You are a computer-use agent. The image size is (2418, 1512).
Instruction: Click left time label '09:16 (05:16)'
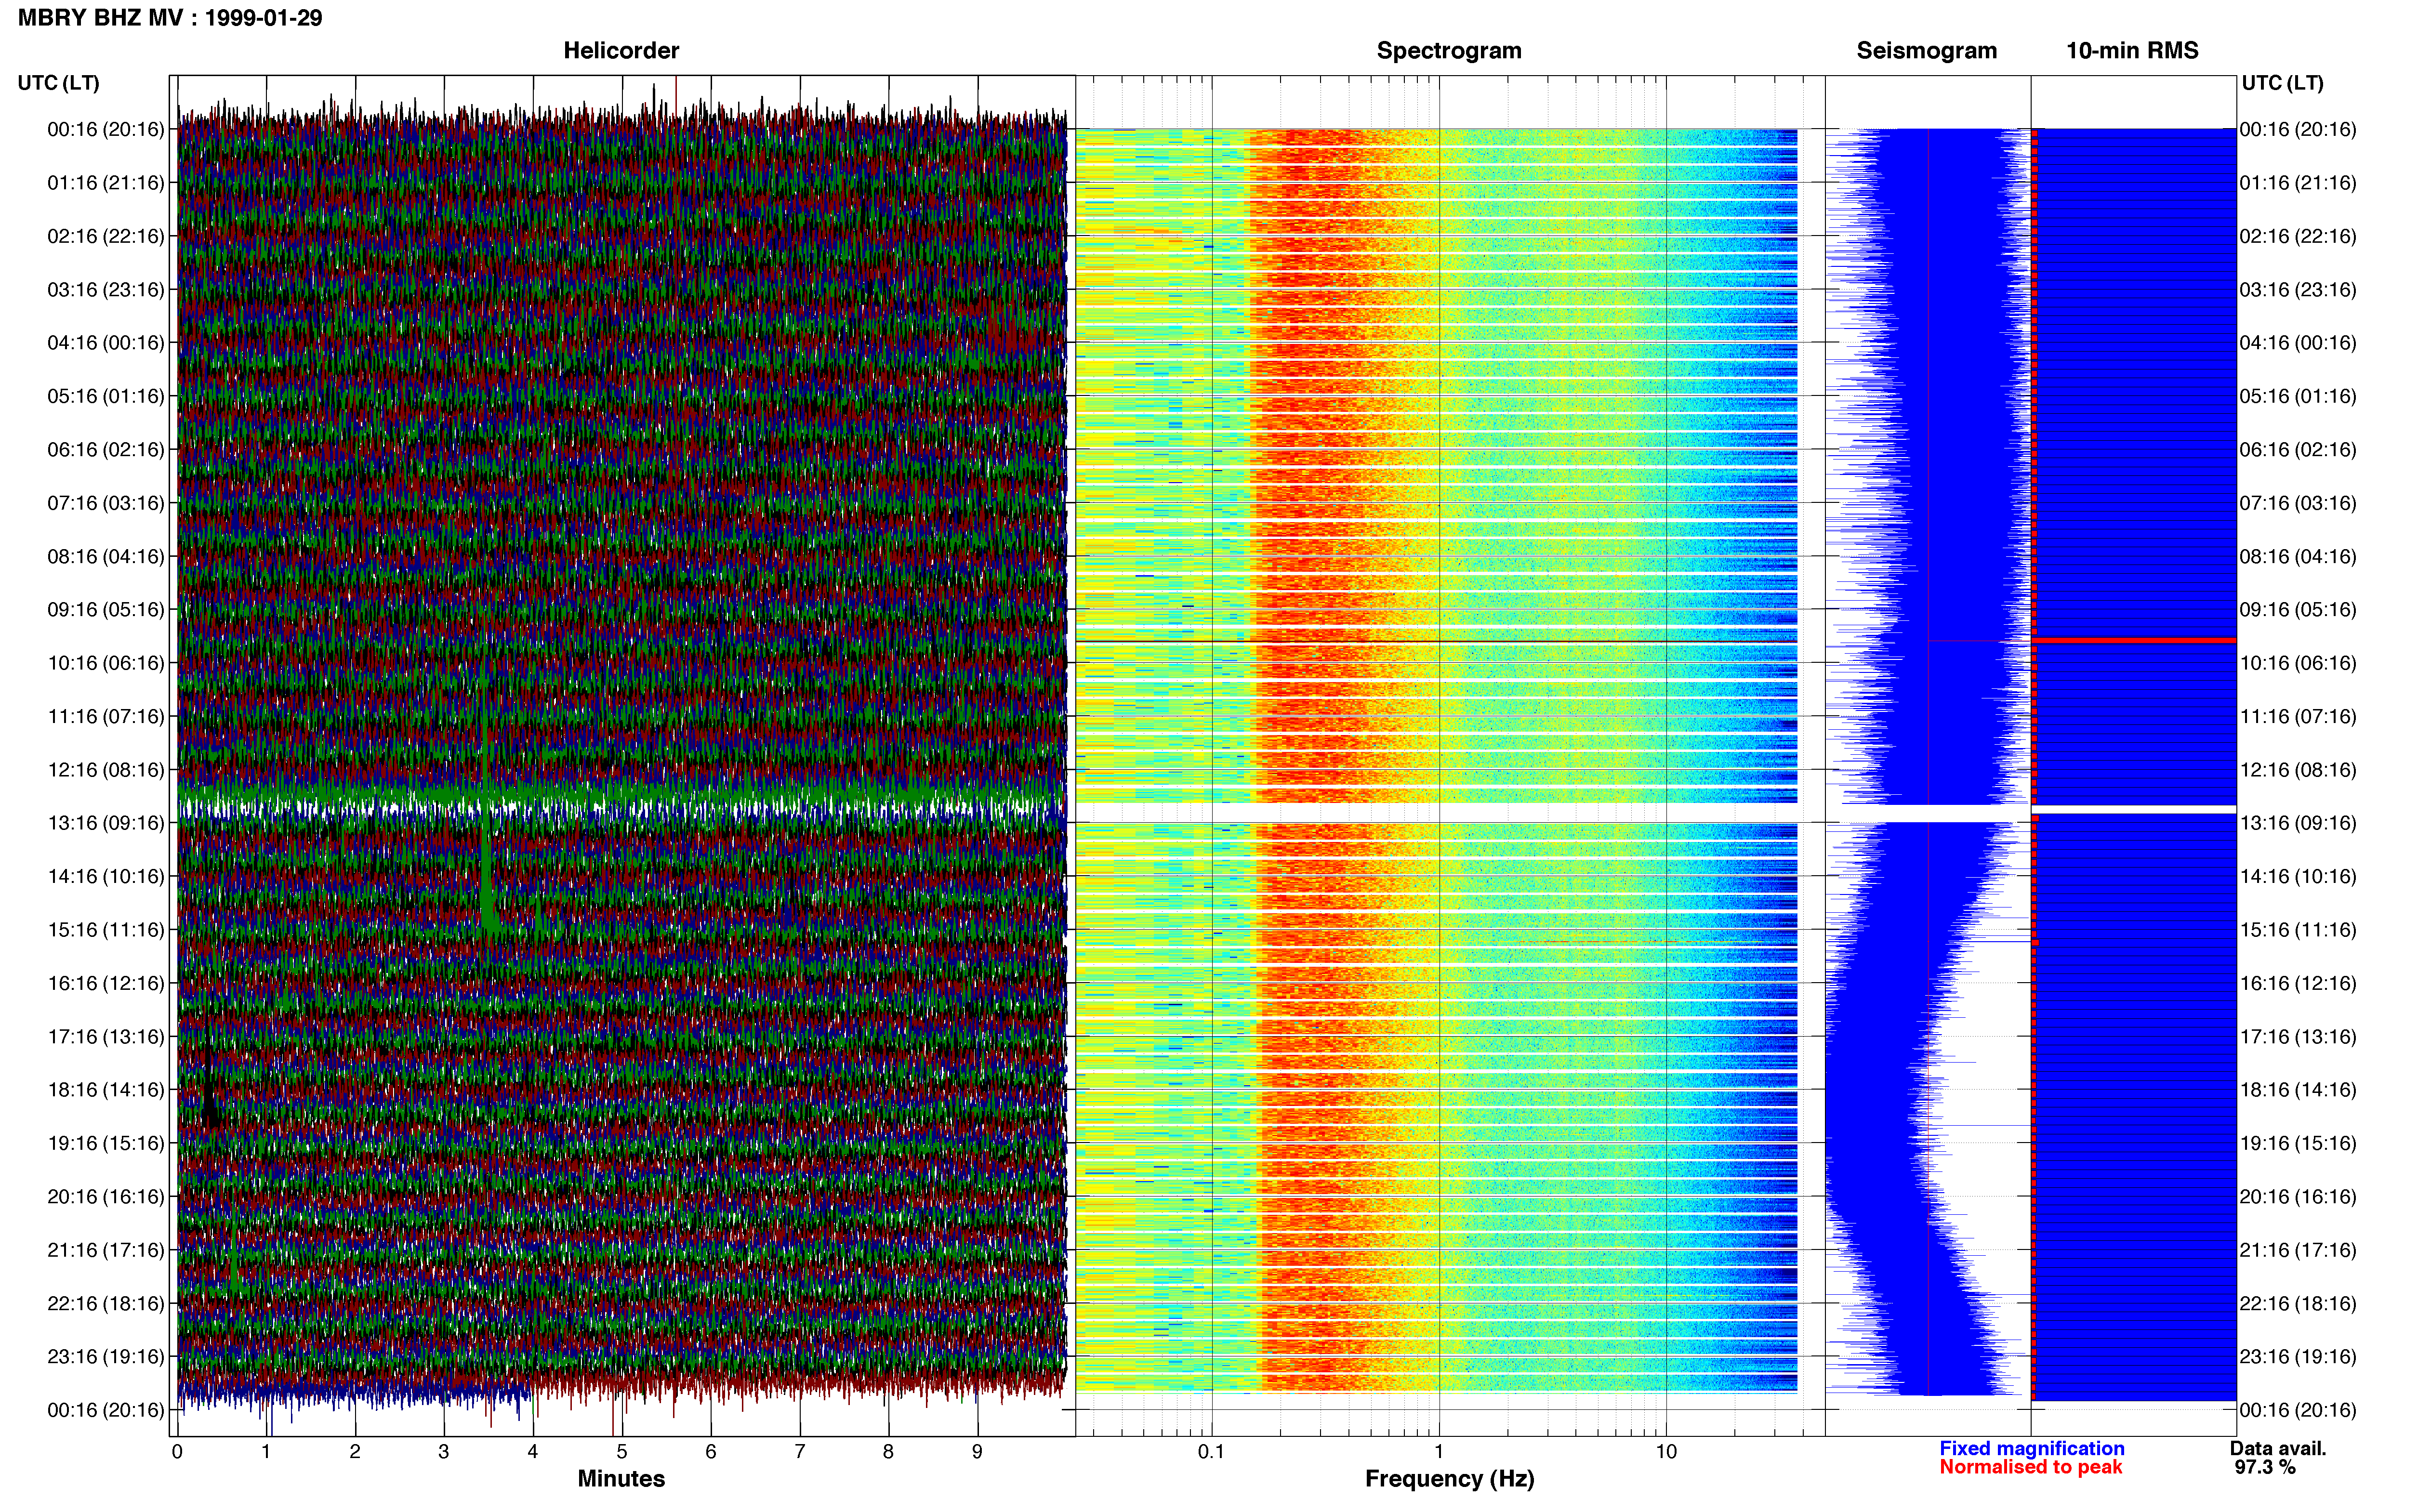106,610
